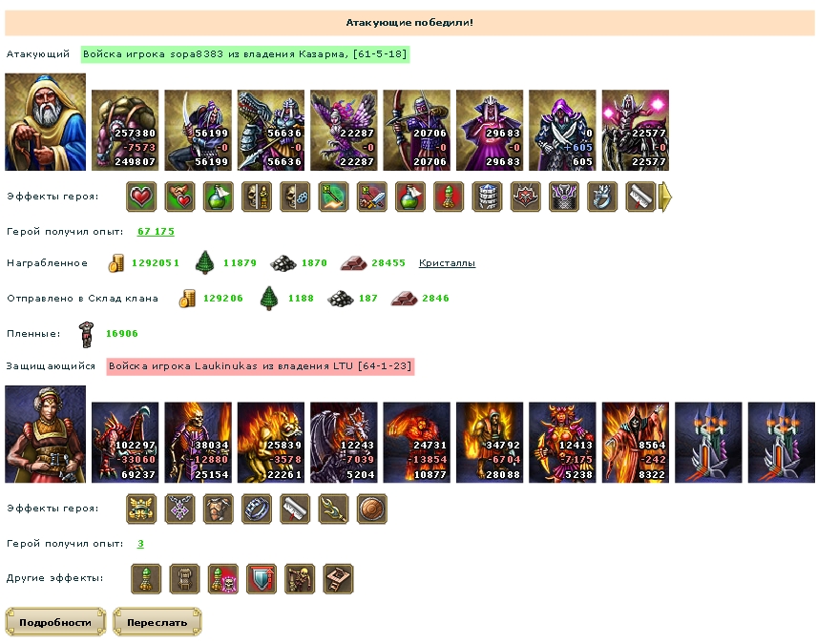
Task: Click the defender's golden crown helmet effect
Action: pyautogui.click(x=141, y=509)
